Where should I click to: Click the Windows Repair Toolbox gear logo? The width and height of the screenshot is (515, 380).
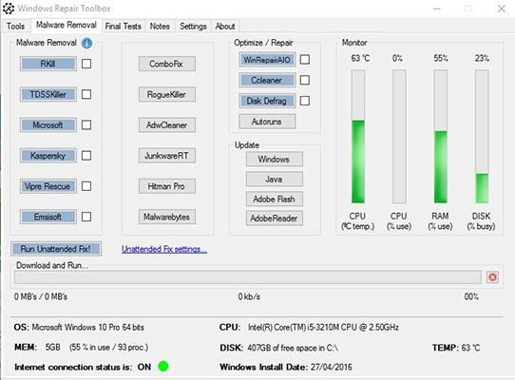point(9,9)
